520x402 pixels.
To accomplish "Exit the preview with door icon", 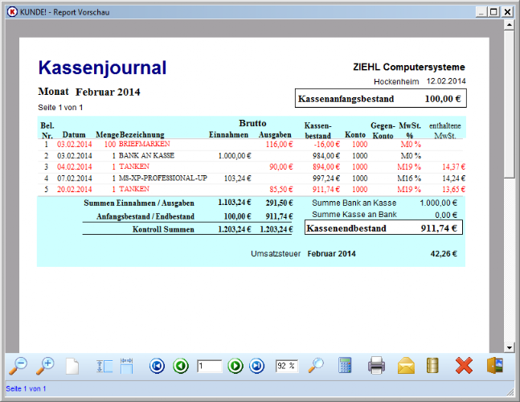I will coord(495,366).
